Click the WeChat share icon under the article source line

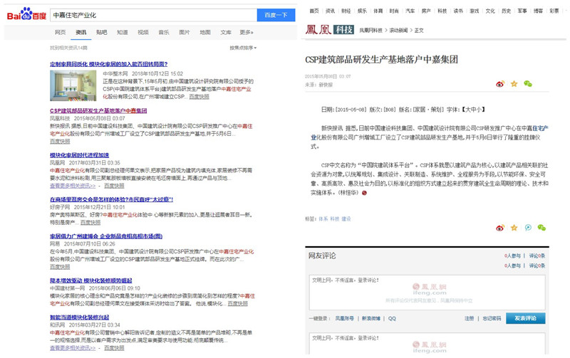[528, 84]
